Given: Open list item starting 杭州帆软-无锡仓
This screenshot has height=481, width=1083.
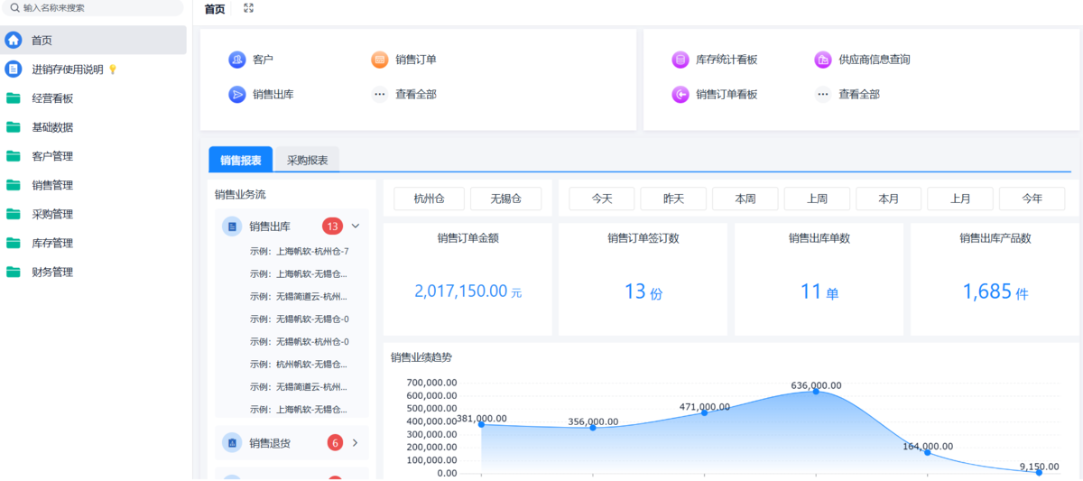Looking at the screenshot, I should click(299, 364).
